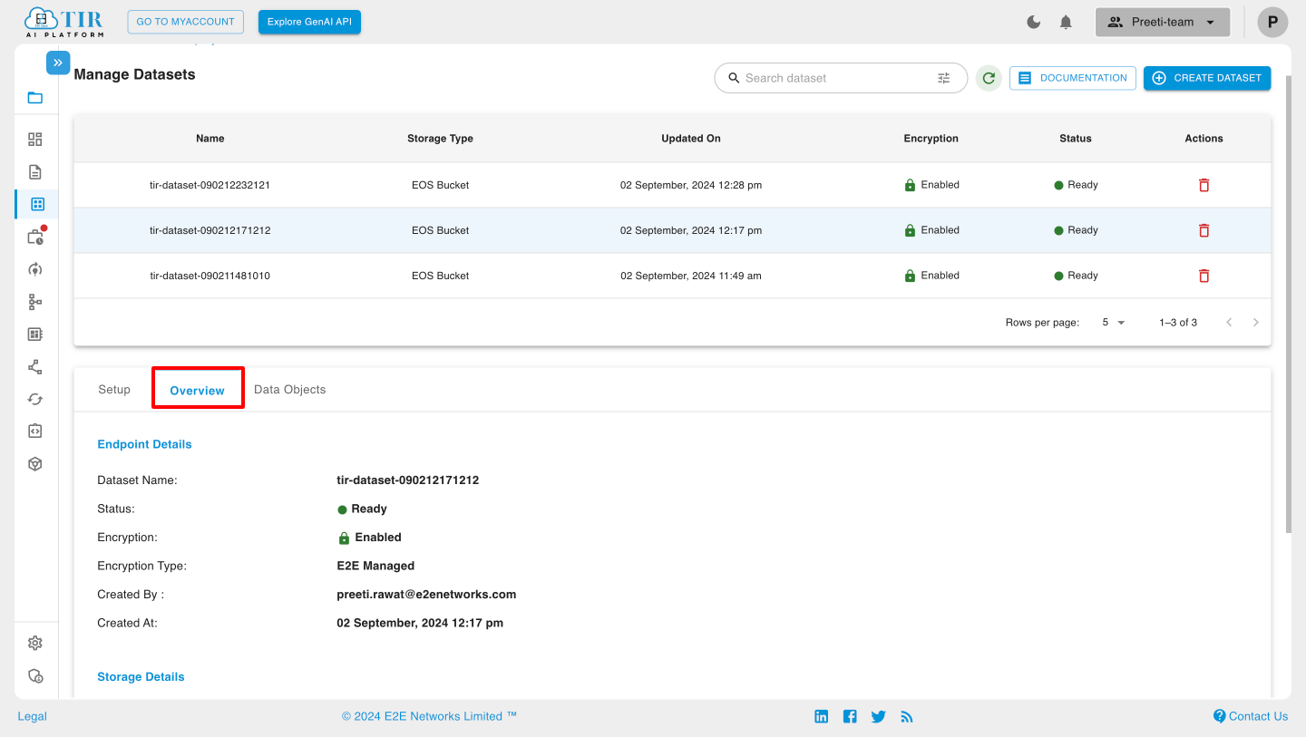This screenshot has width=1306, height=737.
Task: Open the settings gear in sidebar
Action: [35, 643]
